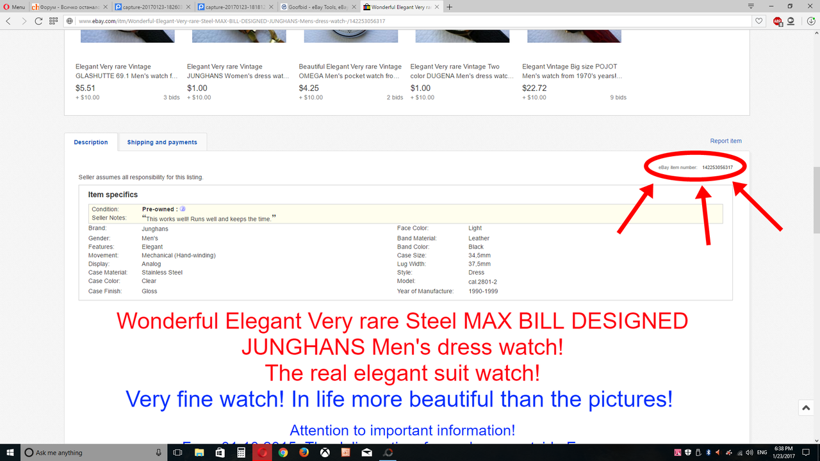Open Task View on the taskbar
This screenshot has width=820, height=461.
pos(177,453)
